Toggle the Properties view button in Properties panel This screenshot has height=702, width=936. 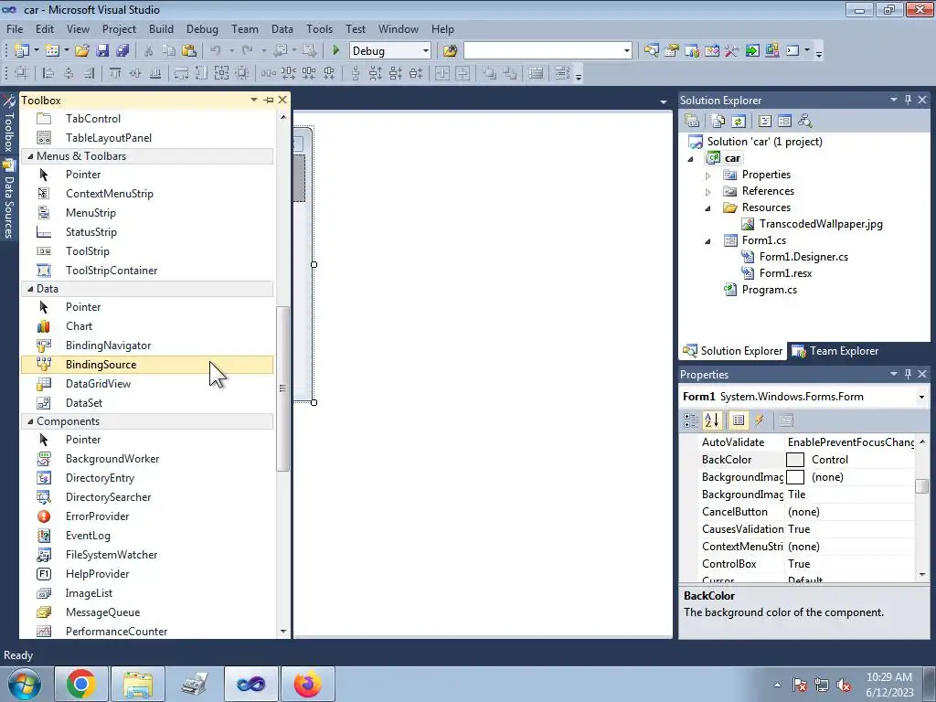click(x=739, y=420)
